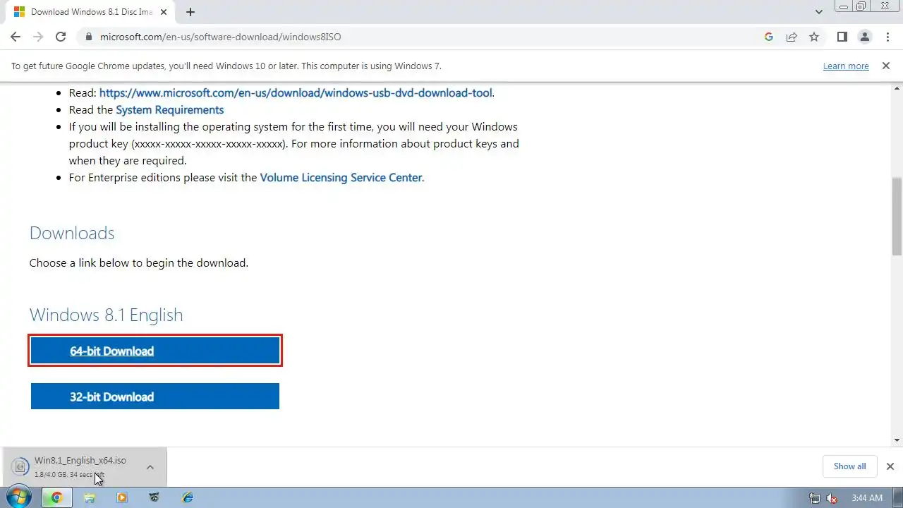This screenshot has width=903, height=508.
Task: Click the page scrollbar up arrow
Action: [x=897, y=87]
